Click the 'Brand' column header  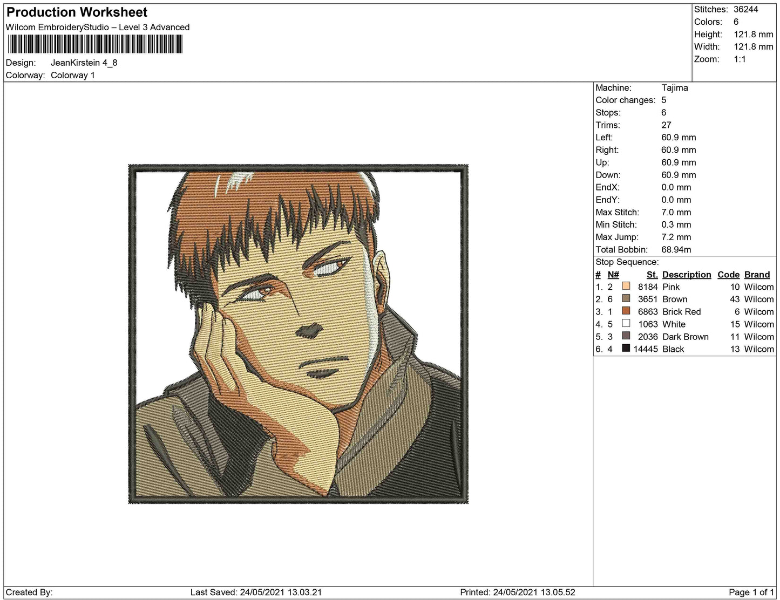coord(757,275)
